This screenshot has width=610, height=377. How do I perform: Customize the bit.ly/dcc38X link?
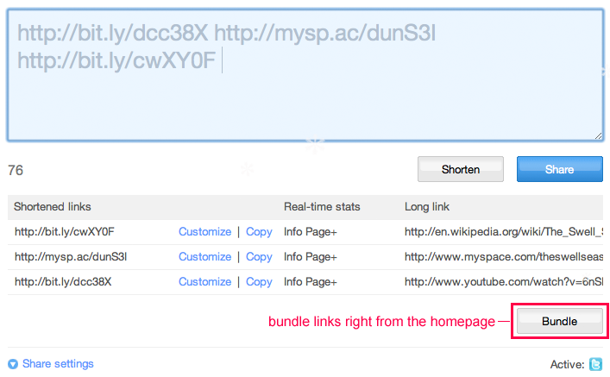(205, 282)
